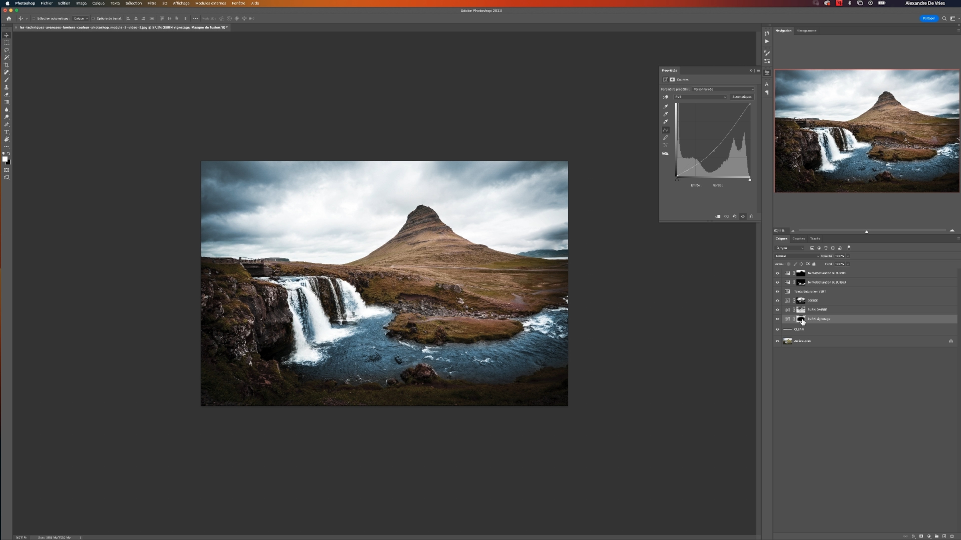Viewport: 961px width, 540px height.
Task: Pick the black point eyedropper in Curves
Action: point(665,106)
